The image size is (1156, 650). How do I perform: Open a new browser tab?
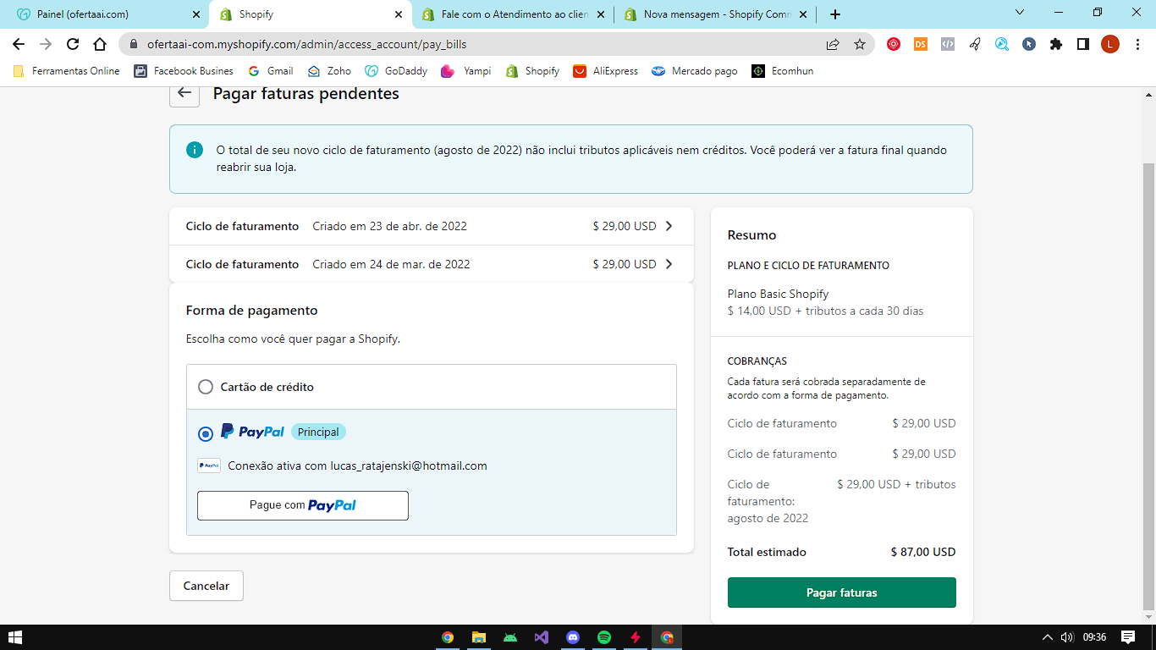point(835,14)
